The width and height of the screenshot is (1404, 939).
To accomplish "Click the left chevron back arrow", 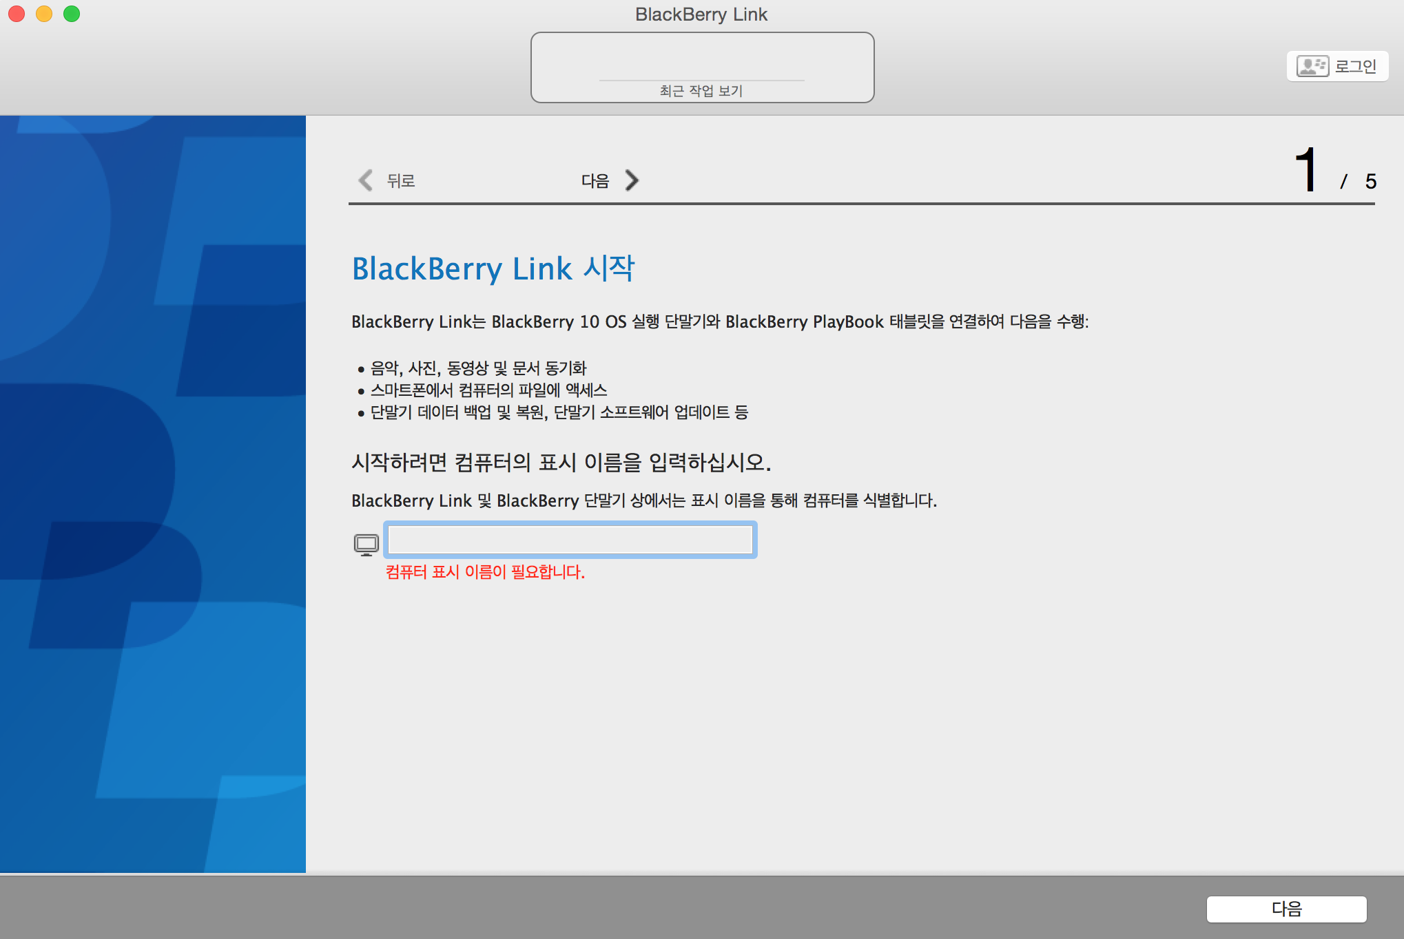I will click(x=366, y=180).
